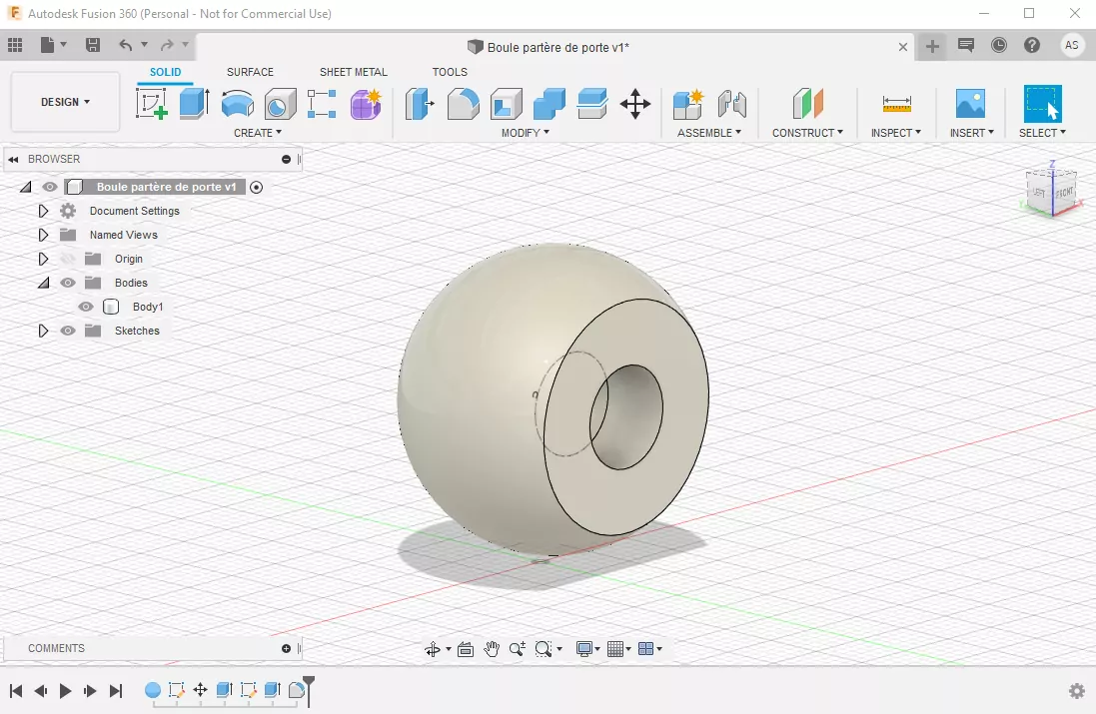
Task: Open the data panel grid icon
Action: [15, 45]
